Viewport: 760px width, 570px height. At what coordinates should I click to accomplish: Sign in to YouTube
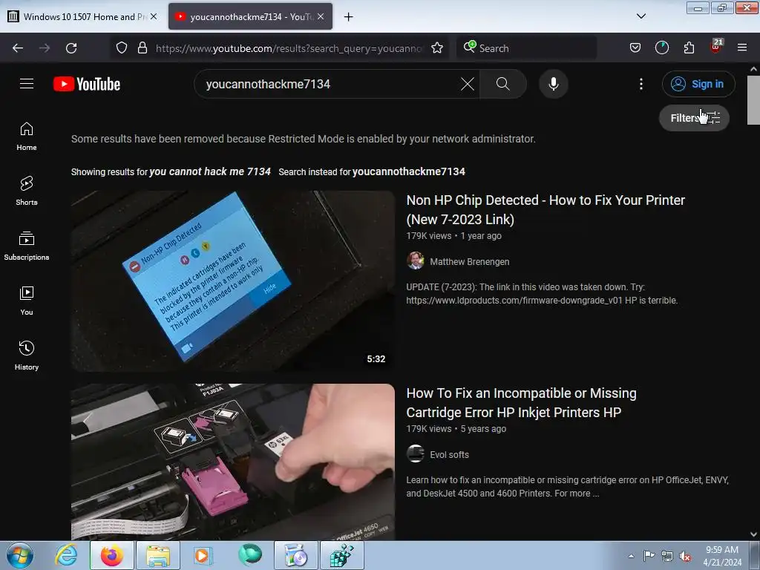698,84
